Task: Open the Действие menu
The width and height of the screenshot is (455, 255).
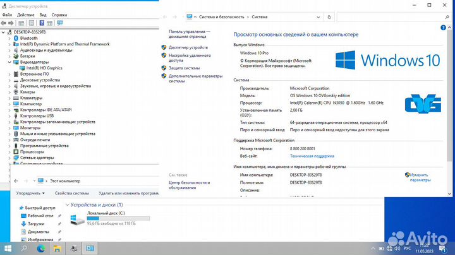Action: pyautogui.click(x=25, y=15)
